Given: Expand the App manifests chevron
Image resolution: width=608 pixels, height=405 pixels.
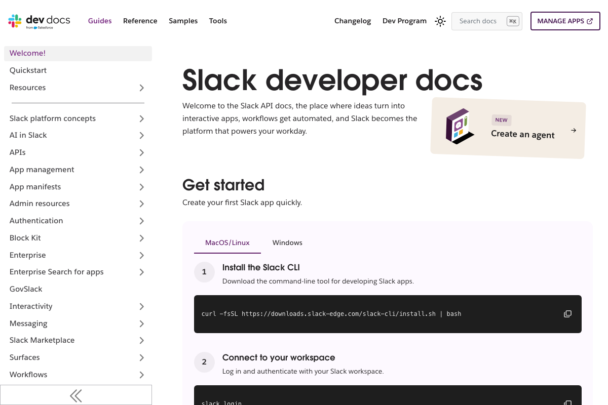Looking at the screenshot, I should [x=142, y=187].
